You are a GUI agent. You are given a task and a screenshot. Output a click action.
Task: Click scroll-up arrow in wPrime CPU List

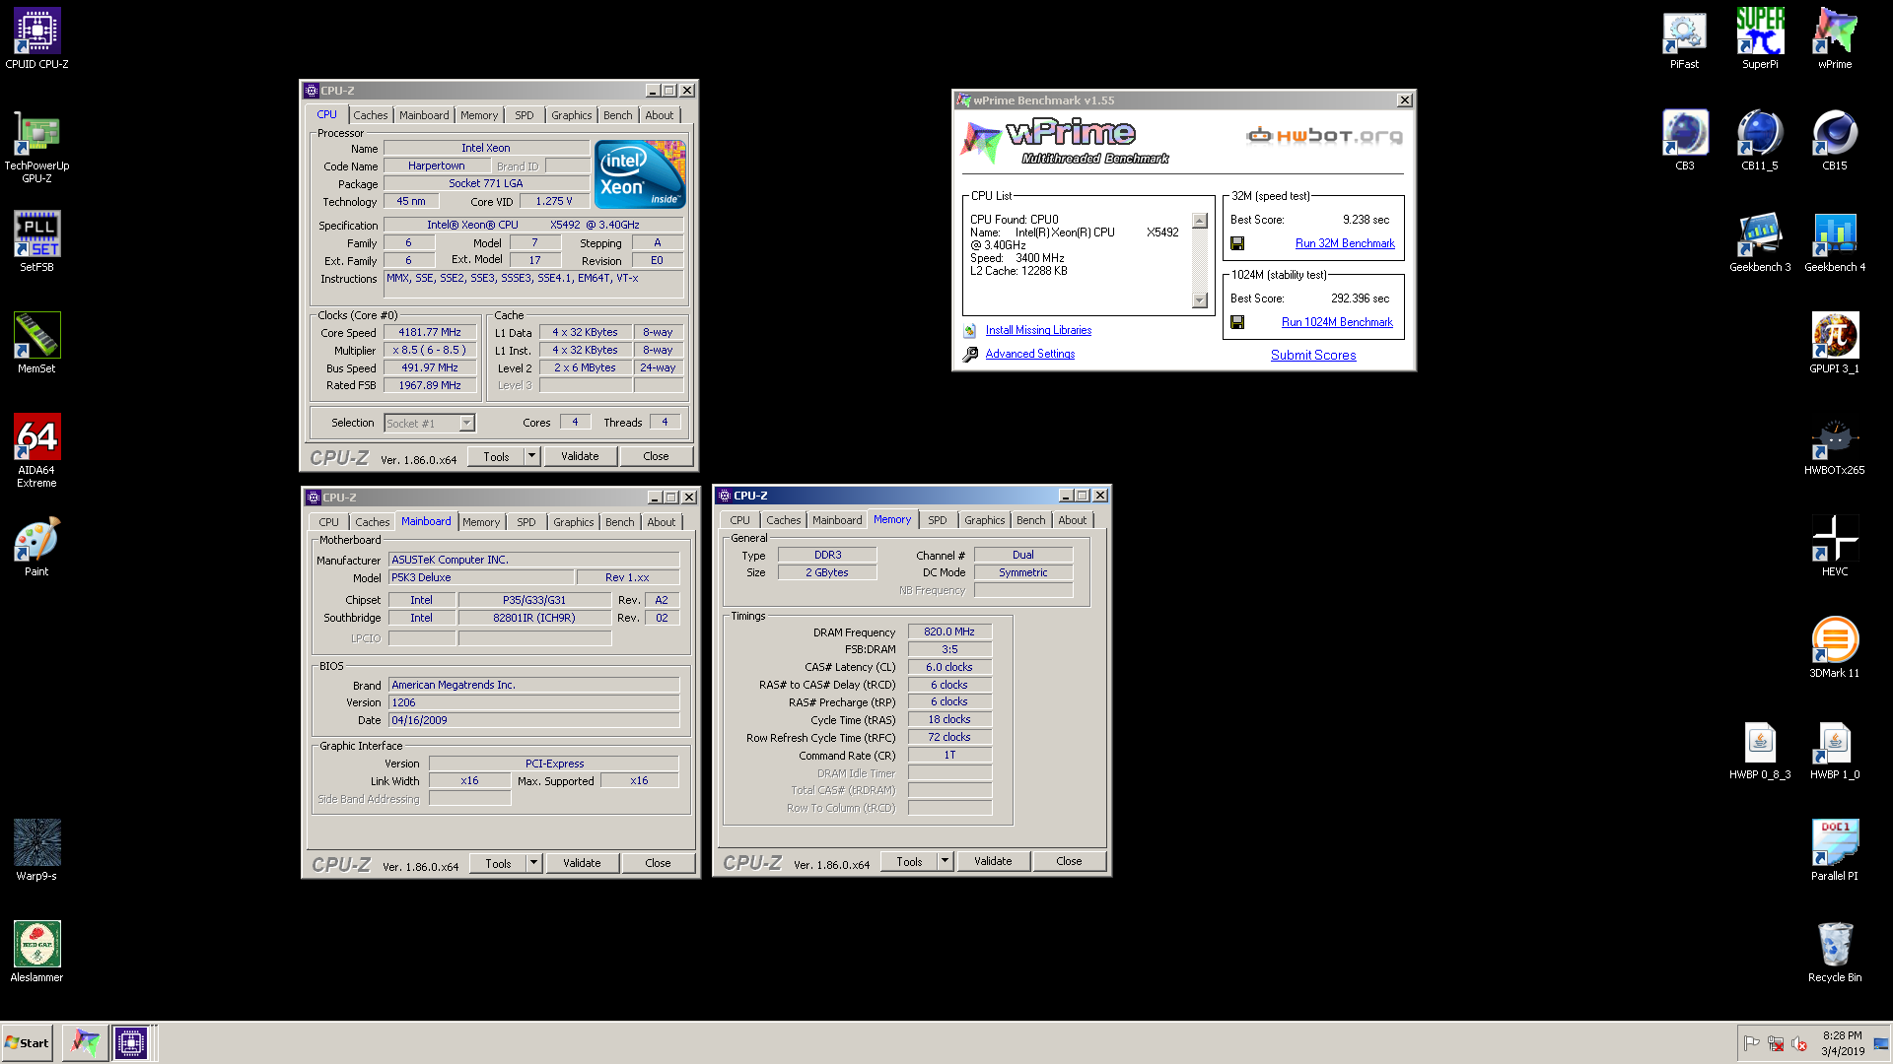tap(1200, 221)
